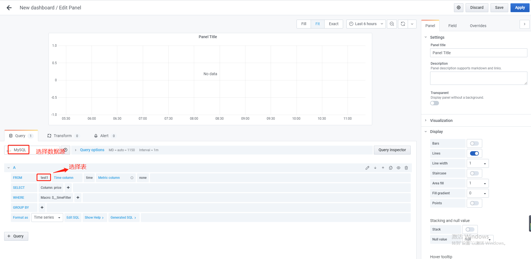This screenshot has height=259, width=531.
Task: Refresh the dashboard with the refresh icon
Action: coord(403,24)
